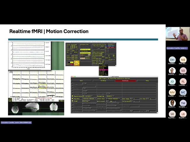Click the presenter's webcam video thumbnail

[x=178, y=34]
